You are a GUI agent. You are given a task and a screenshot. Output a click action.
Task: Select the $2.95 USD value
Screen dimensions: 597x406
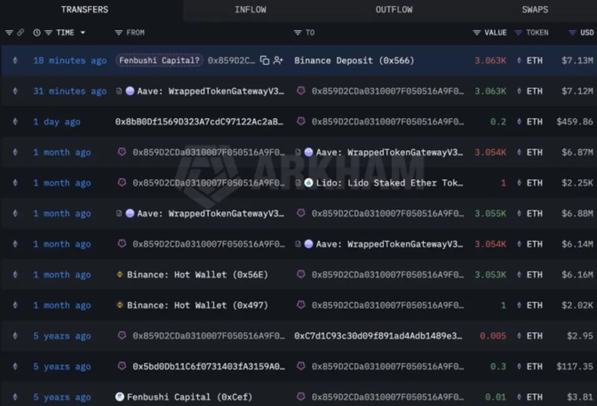click(x=580, y=336)
